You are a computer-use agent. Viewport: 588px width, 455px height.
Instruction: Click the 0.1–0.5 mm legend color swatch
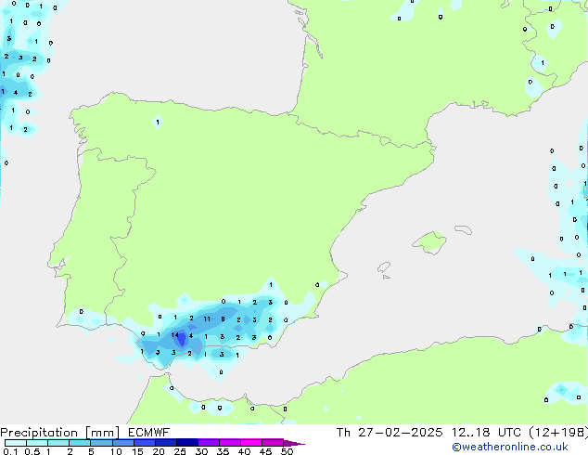click(x=16, y=443)
